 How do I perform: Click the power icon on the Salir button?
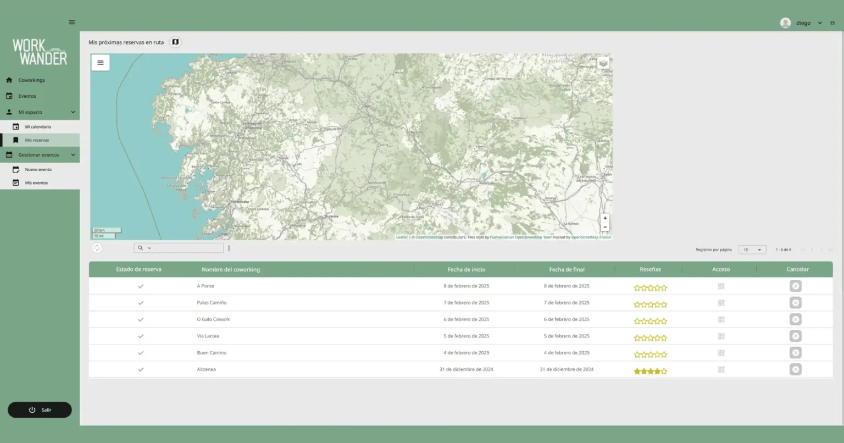pos(32,409)
